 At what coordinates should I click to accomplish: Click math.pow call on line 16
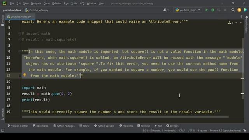(x=56, y=94)
